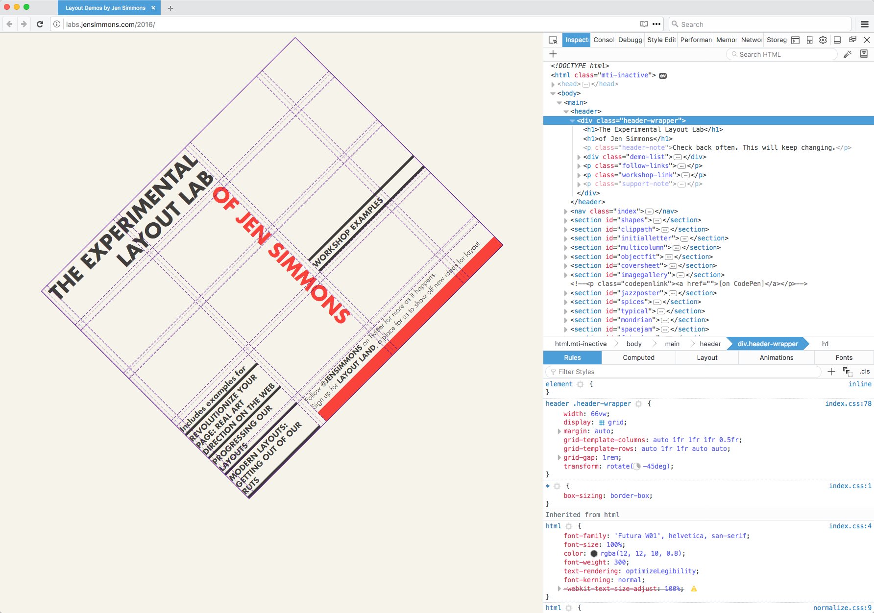Viewport: 874px width, 613px height.
Task: Open devtools settings gear
Action: [823, 40]
